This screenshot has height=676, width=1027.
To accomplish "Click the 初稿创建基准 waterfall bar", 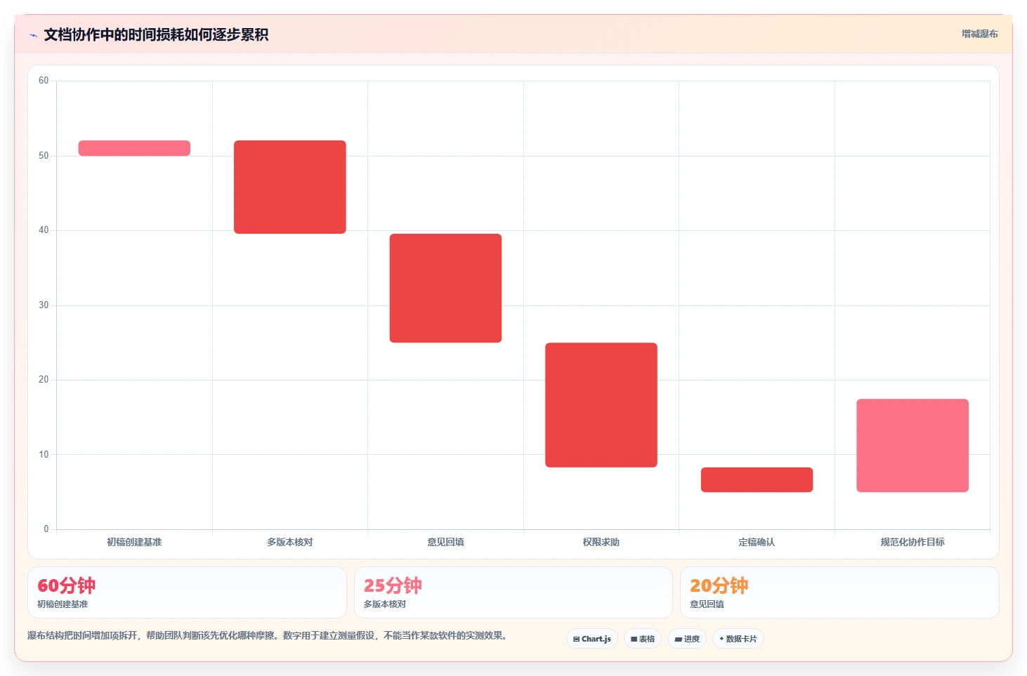I will pos(134,148).
